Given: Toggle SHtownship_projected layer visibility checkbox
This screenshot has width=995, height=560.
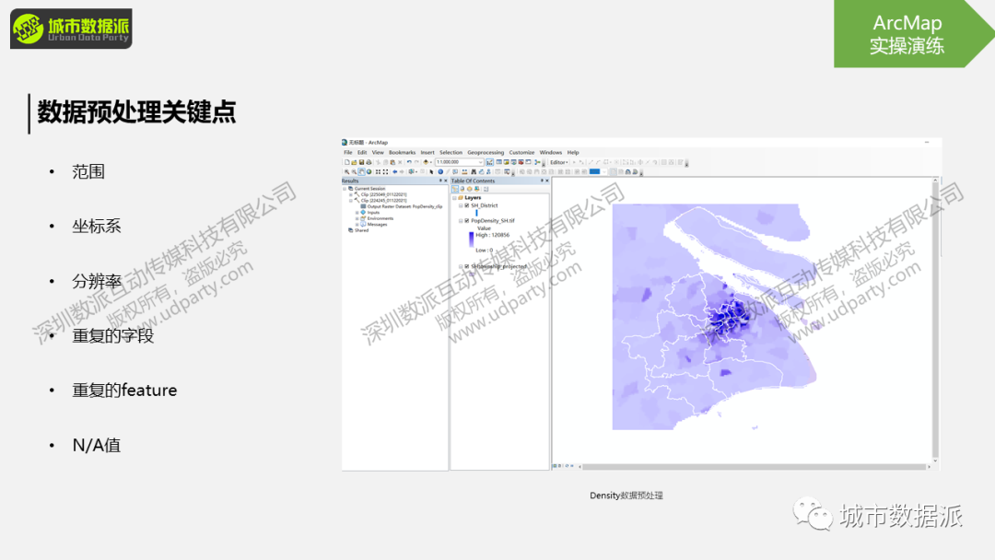Looking at the screenshot, I should pos(466,266).
